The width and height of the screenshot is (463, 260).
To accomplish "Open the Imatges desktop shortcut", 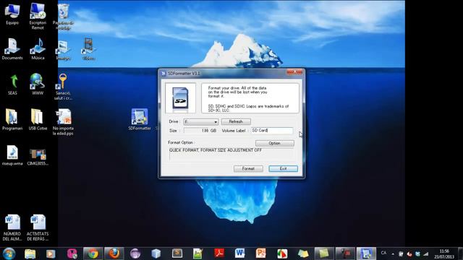I will [63, 50].
